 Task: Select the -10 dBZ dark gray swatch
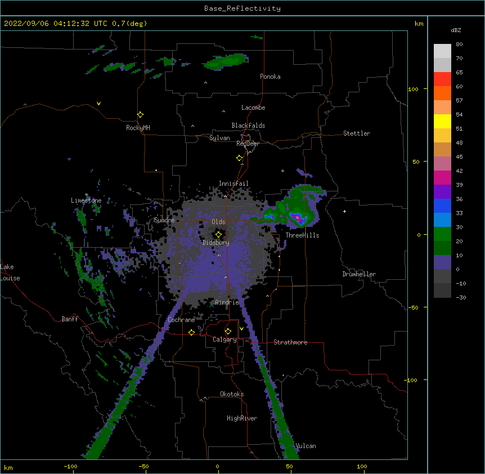pos(442,290)
